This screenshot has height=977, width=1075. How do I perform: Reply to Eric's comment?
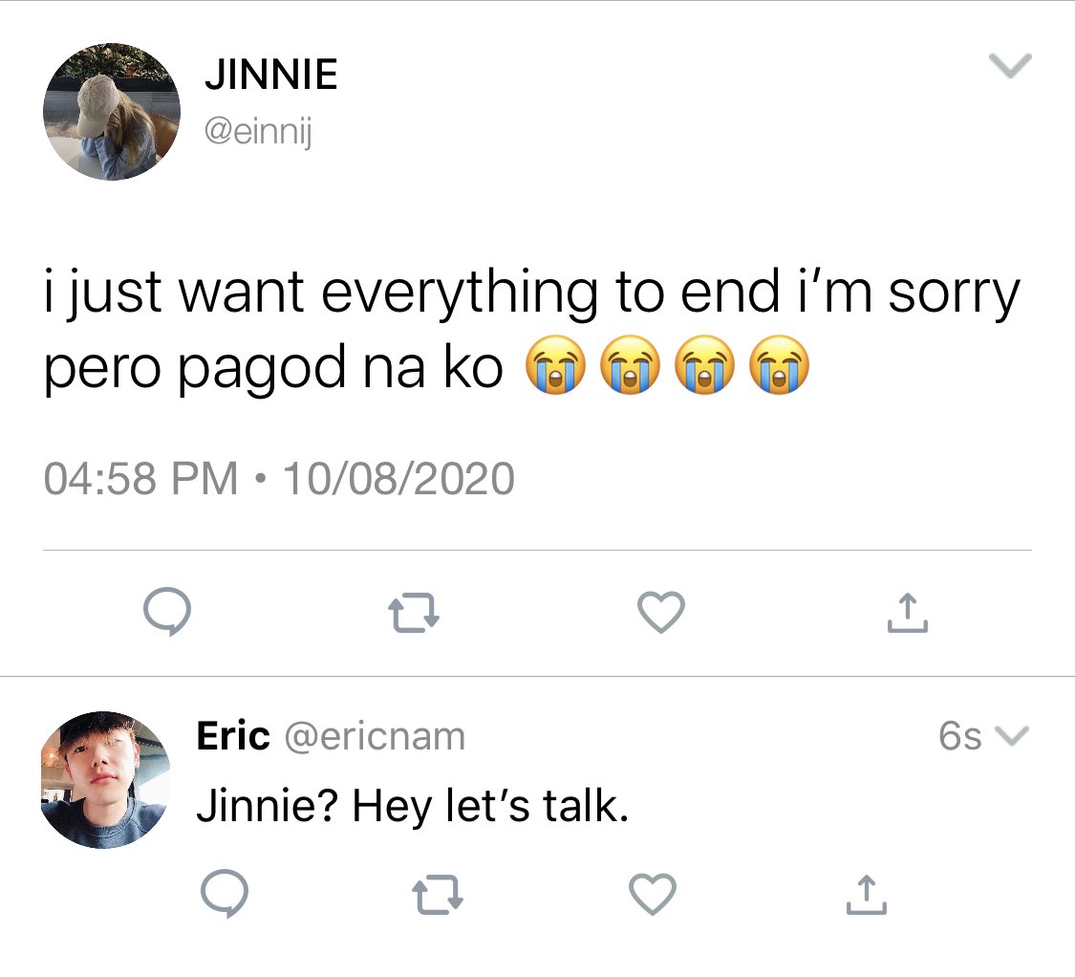click(225, 893)
